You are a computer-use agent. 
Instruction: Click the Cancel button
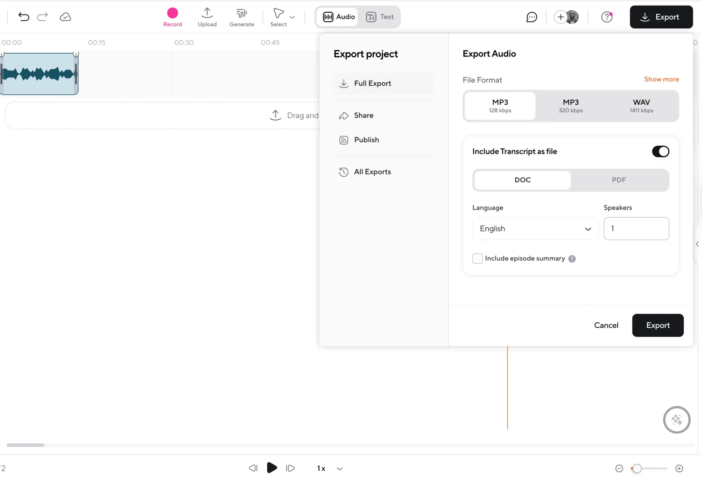pyautogui.click(x=606, y=325)
